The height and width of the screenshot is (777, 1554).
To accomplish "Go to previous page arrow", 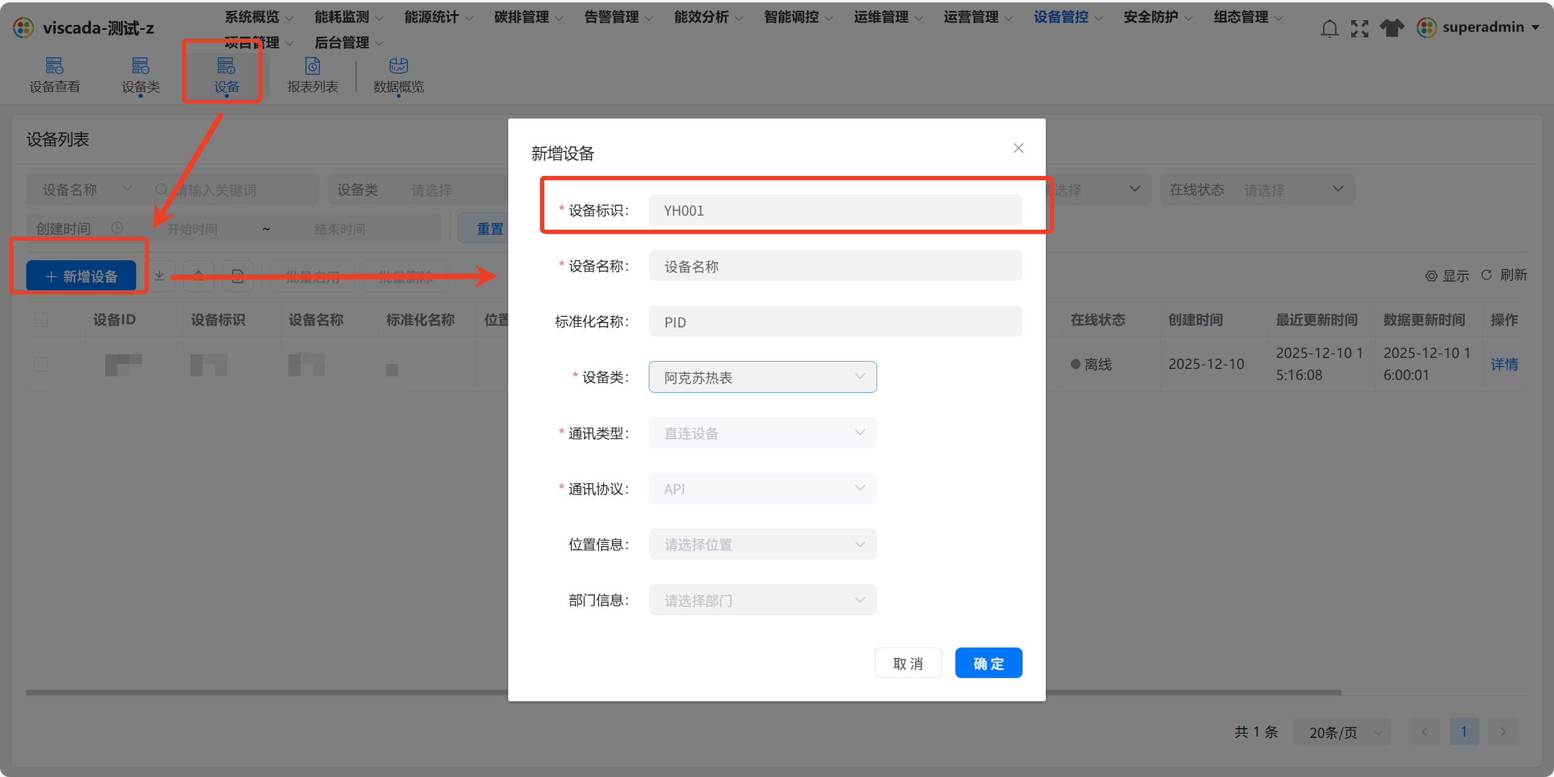I will (1424, 731).
